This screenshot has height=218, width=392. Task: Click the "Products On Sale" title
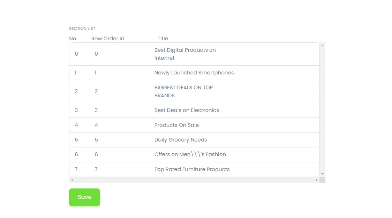point(176,125)
